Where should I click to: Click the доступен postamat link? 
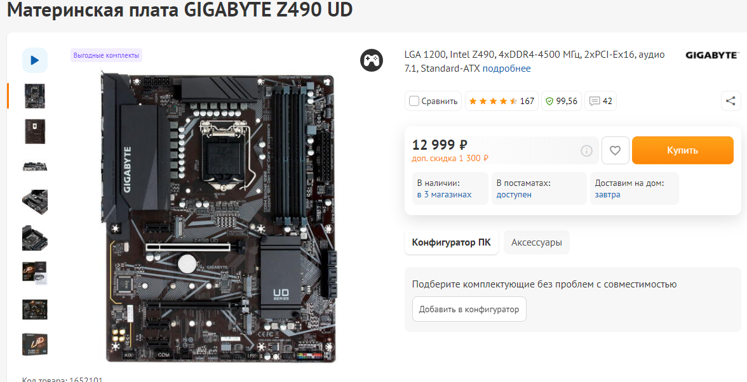click(x=514, y=195)
